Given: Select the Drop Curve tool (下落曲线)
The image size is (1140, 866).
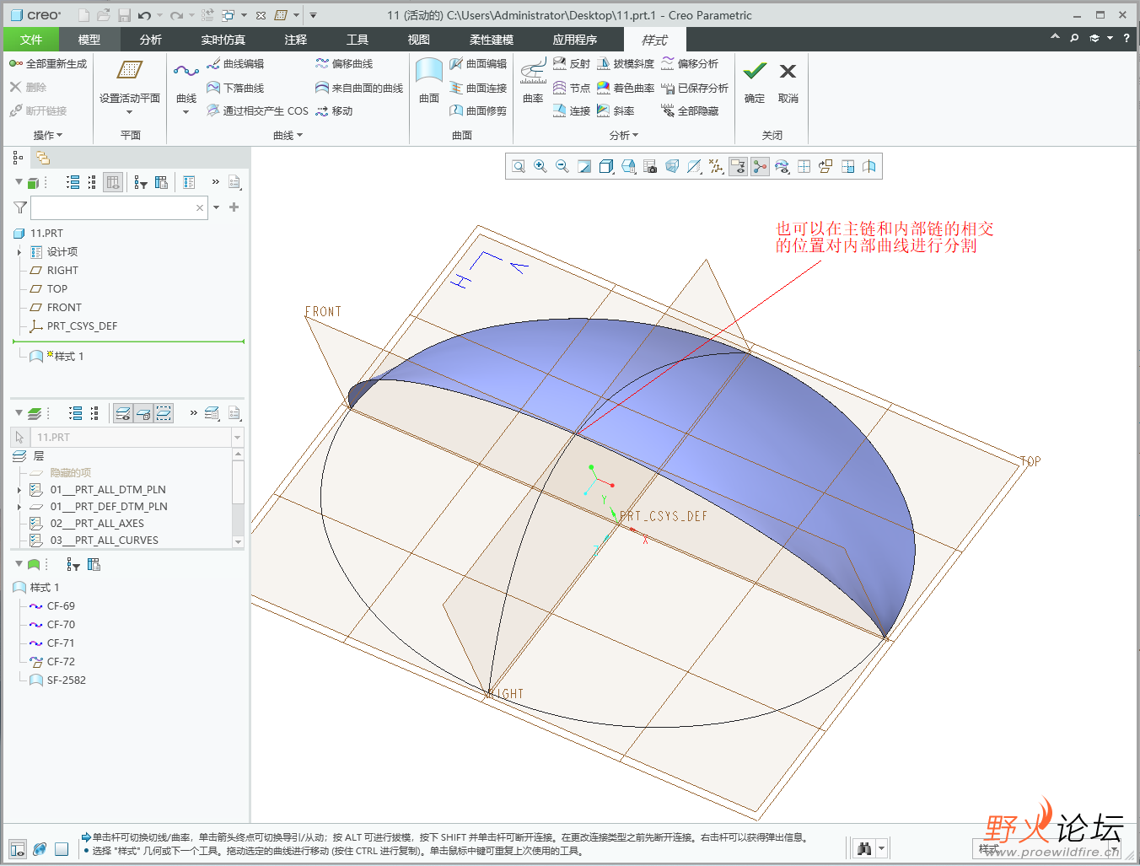Looking at the screenshot, I should pos(235,88).
